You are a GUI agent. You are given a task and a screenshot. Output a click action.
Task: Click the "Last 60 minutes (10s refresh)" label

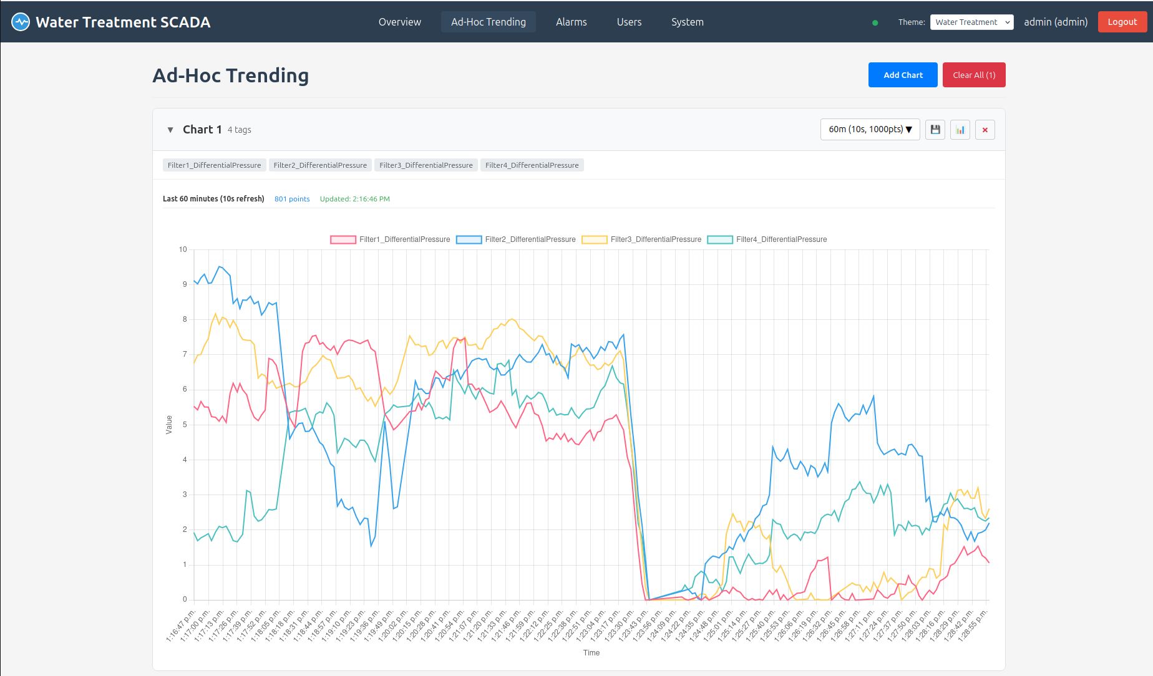(213, 199)
